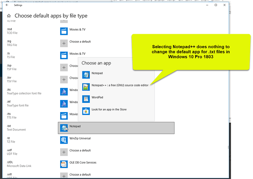Image resolution: width=253 pixels, height=179 pixels.
Task: Click the Store bag icon in the popup
Action: coord(86,111)
